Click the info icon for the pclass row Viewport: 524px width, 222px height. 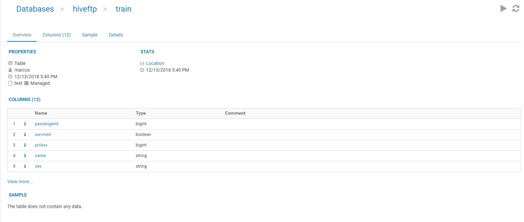(x=25, y=145)
